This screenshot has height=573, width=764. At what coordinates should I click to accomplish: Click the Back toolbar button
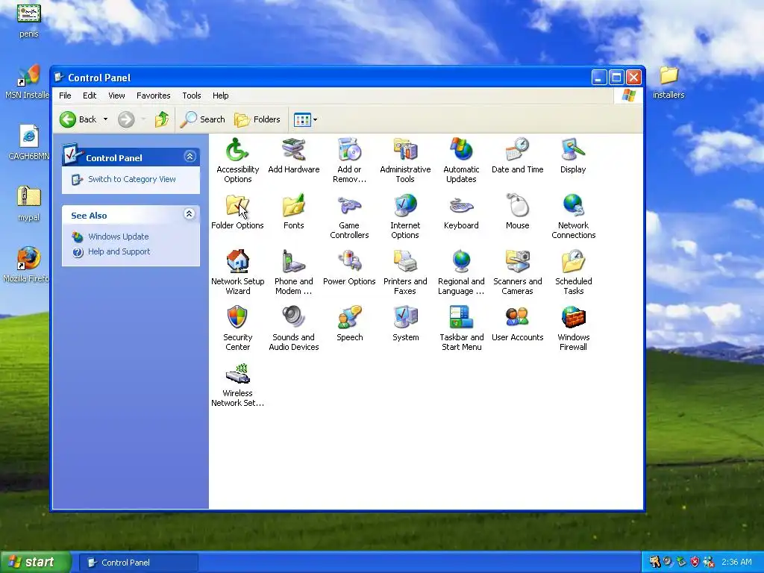point(78,119)
